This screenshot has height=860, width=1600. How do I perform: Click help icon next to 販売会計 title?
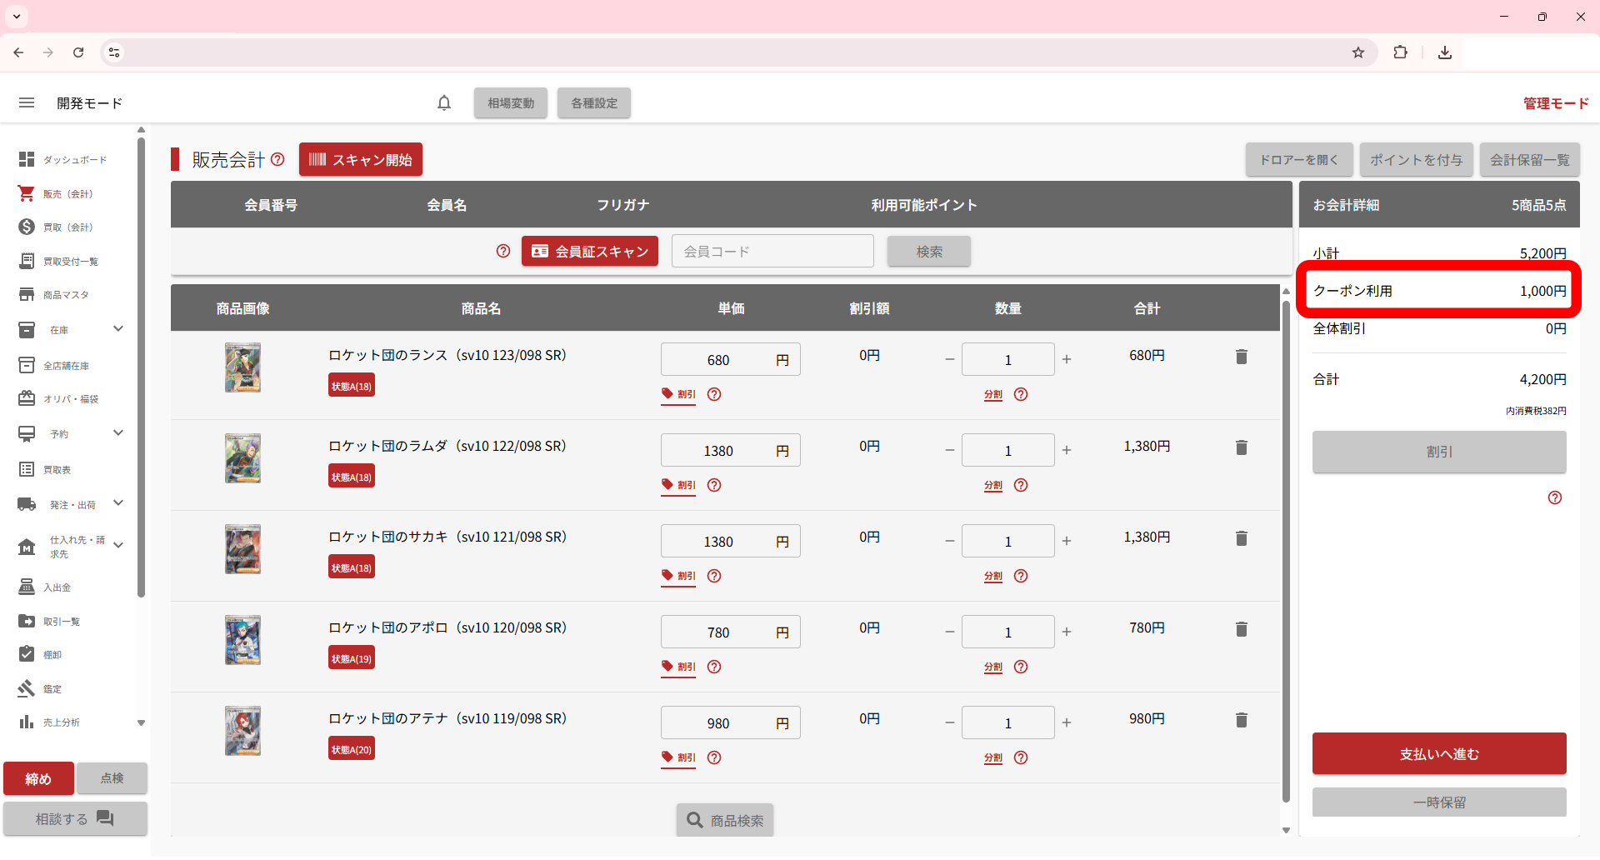coord(277,159)
